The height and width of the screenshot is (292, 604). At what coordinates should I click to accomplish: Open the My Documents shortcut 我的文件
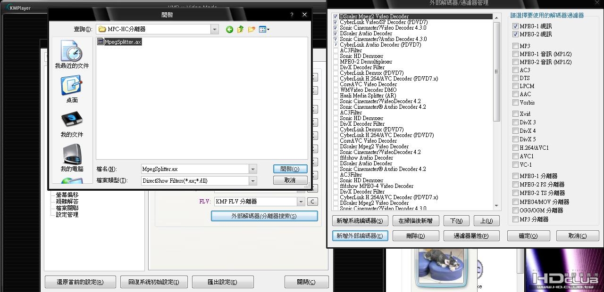click(x=72, y=124)
